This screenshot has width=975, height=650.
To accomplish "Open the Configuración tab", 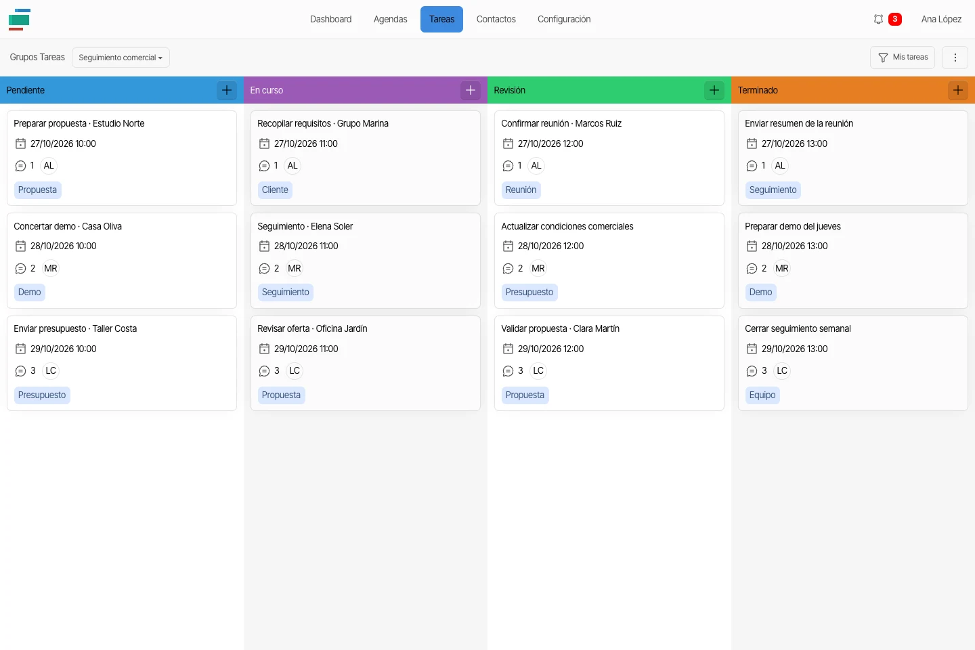I will pos(564,20).
